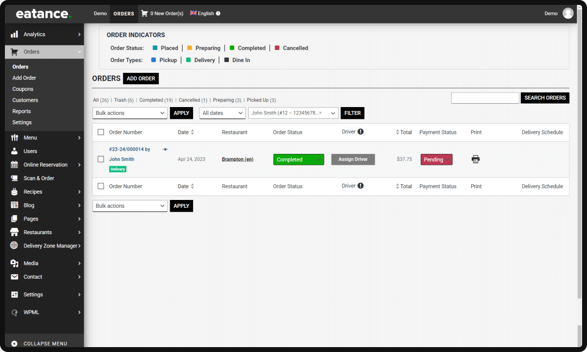
Task: Click the Scan & Order icon
Action: click(x=14, y=178)
